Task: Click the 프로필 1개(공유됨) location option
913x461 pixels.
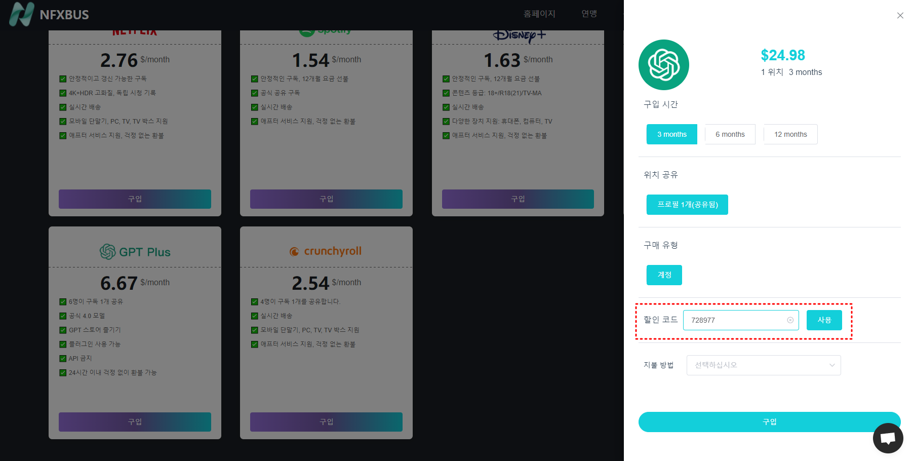Action: [x=687, y=204]
